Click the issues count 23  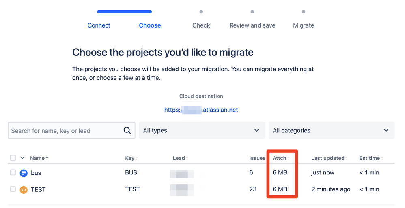253,189
